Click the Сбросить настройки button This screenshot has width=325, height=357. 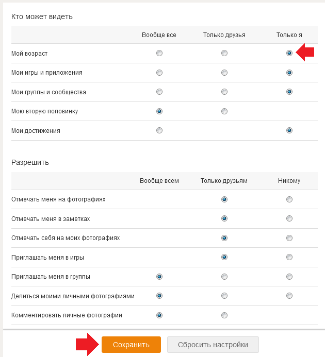[x=213, y=345]
